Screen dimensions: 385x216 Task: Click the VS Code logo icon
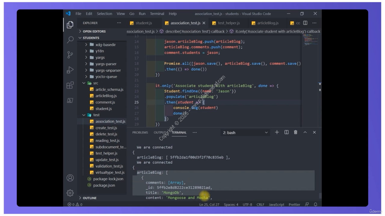(x=68, y=13)
